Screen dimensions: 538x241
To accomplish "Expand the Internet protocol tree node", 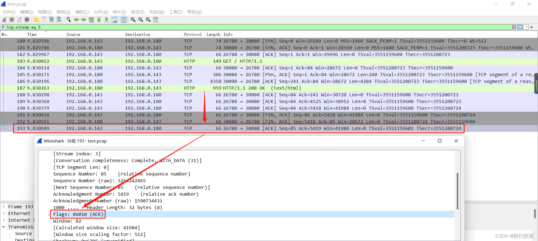I will [x=4, y=220].
